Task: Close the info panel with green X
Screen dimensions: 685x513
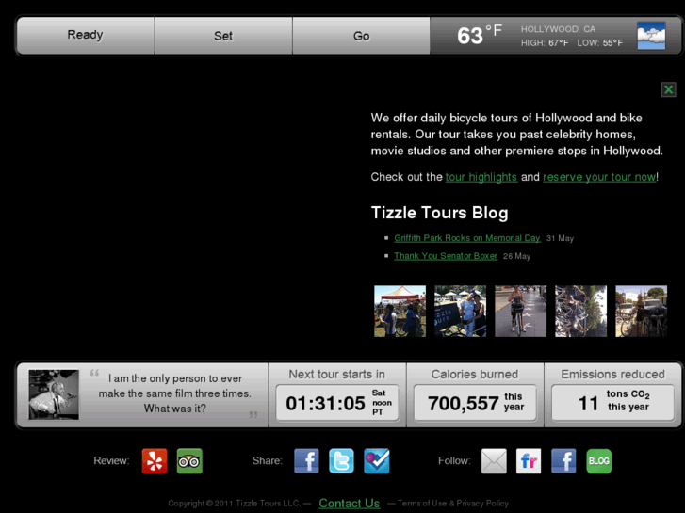Action: (668, 89)
